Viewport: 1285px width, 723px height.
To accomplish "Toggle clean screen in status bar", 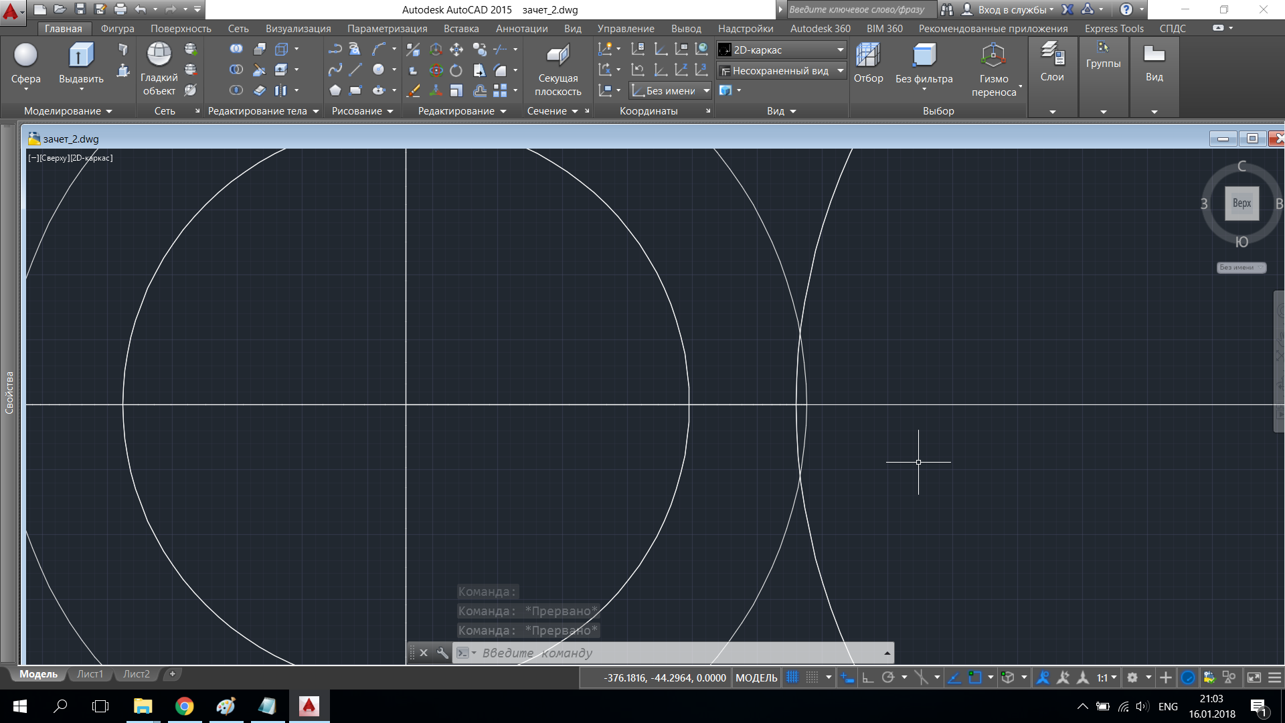I will pyautogui.click(x=1254, y=677).
